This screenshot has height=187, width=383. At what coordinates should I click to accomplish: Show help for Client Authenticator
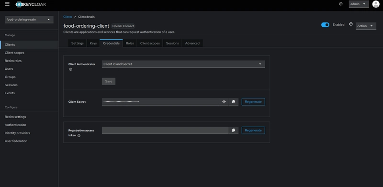(x=70, y=69)
